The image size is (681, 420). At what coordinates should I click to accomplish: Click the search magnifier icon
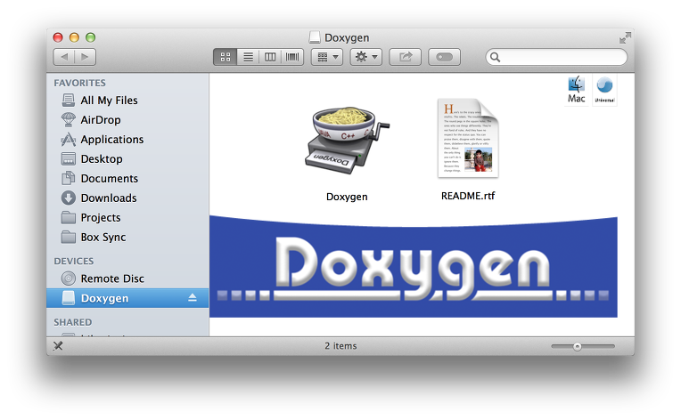[495, 57]
